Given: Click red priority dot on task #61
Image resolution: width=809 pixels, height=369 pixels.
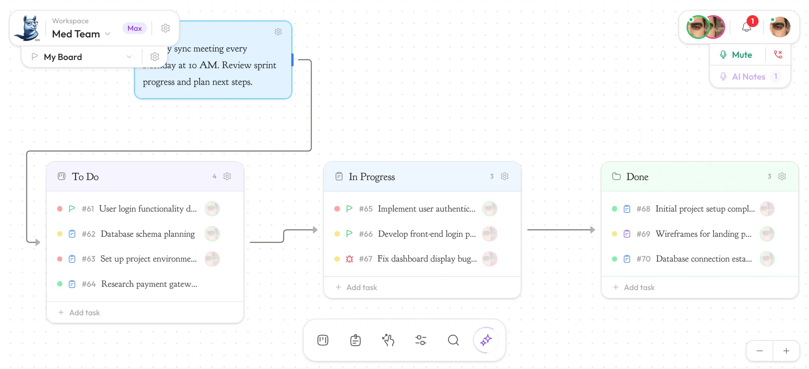Looking at the screenshot, I should [x=60, y=209].
